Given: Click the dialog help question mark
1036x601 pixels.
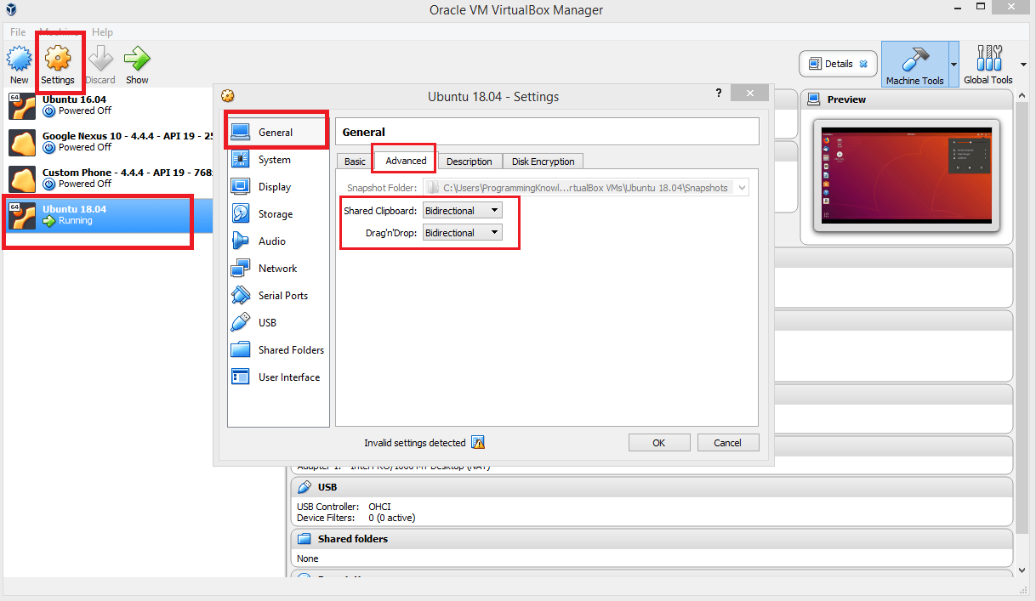Looking at the screenshot, I should [719, 94].
